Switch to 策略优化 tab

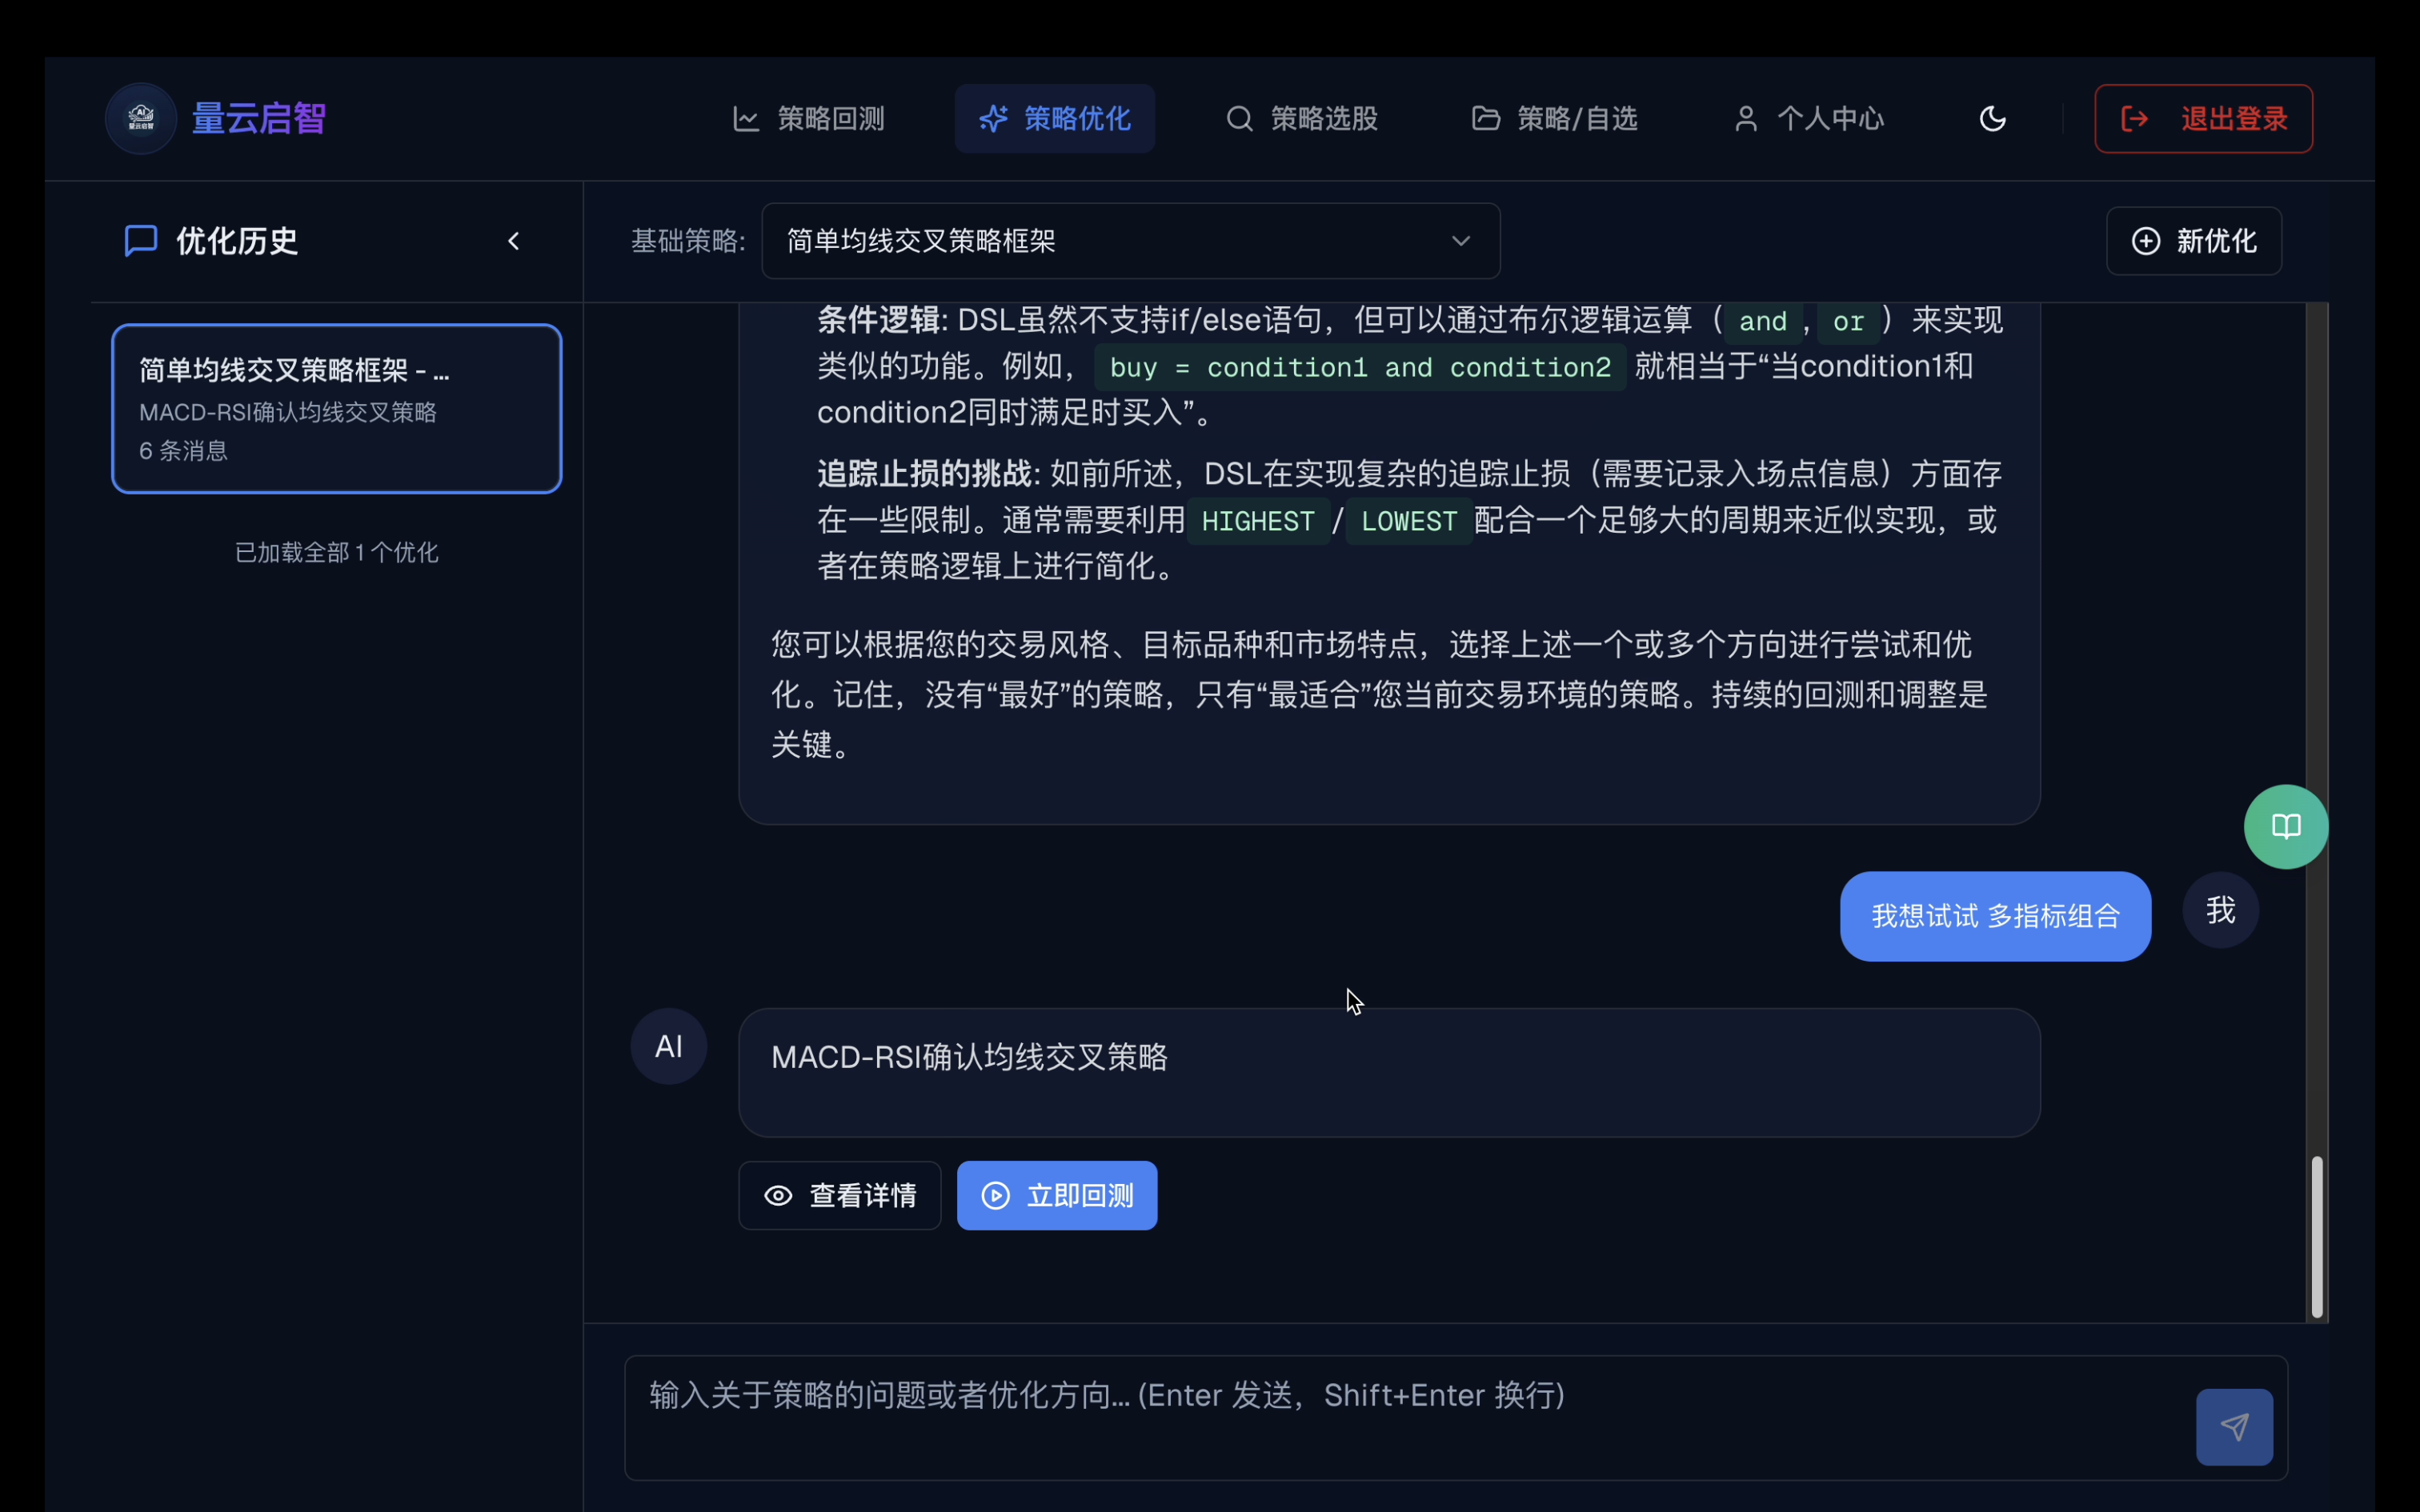coord(1054,118)
